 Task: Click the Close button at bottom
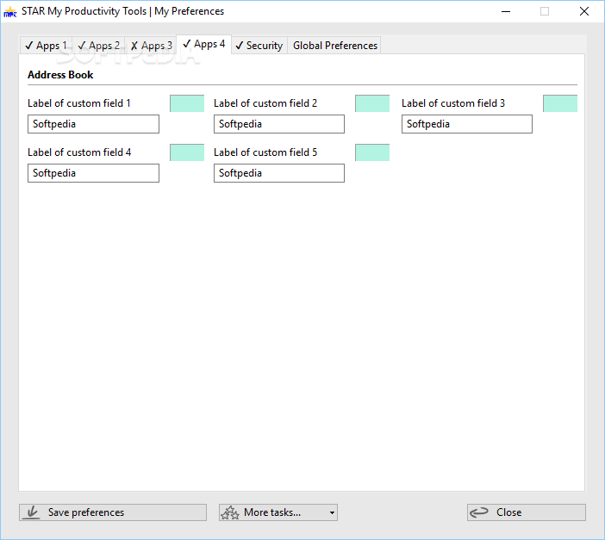[x=527, y=512]
